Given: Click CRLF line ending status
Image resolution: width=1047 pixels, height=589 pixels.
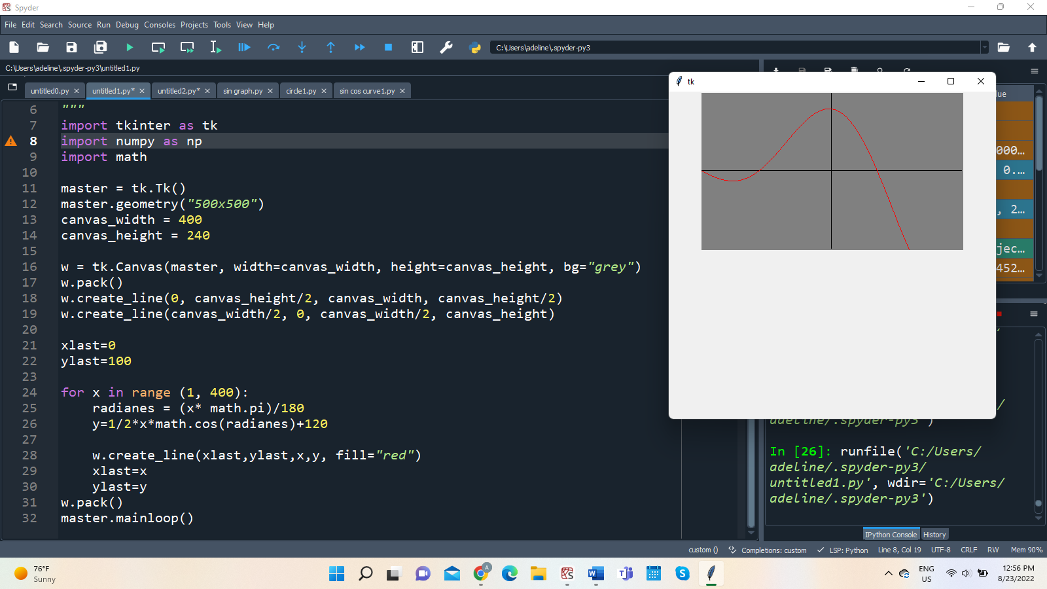Looking at the screenshot, I should (969, 550).
